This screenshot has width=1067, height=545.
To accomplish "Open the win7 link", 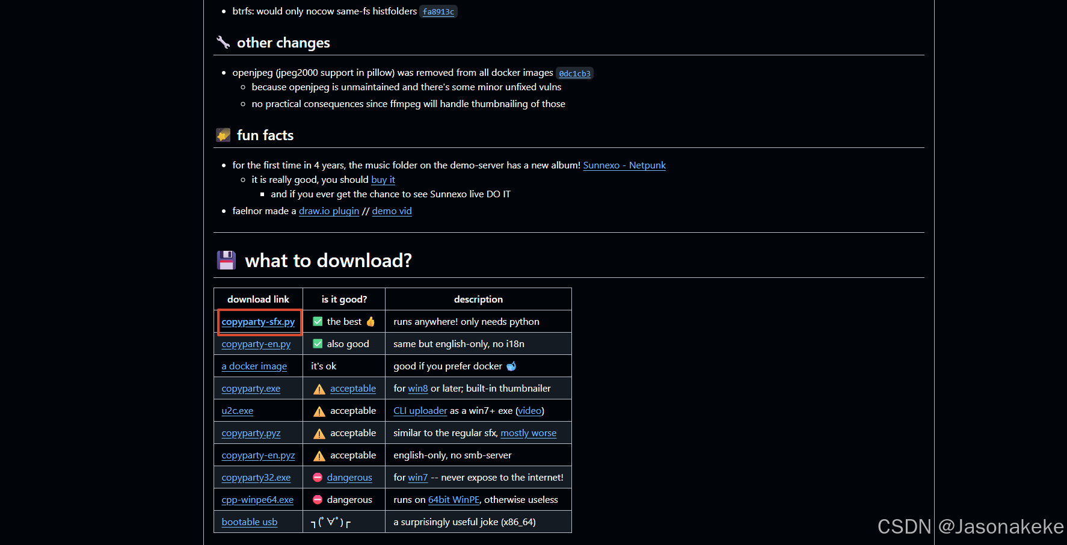I will point(418,478).
